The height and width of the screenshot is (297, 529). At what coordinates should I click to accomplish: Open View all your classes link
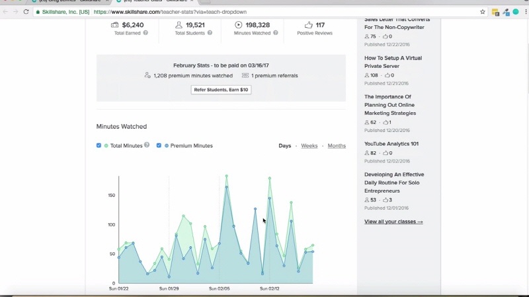pyautogui.click(x=393, y=222)
